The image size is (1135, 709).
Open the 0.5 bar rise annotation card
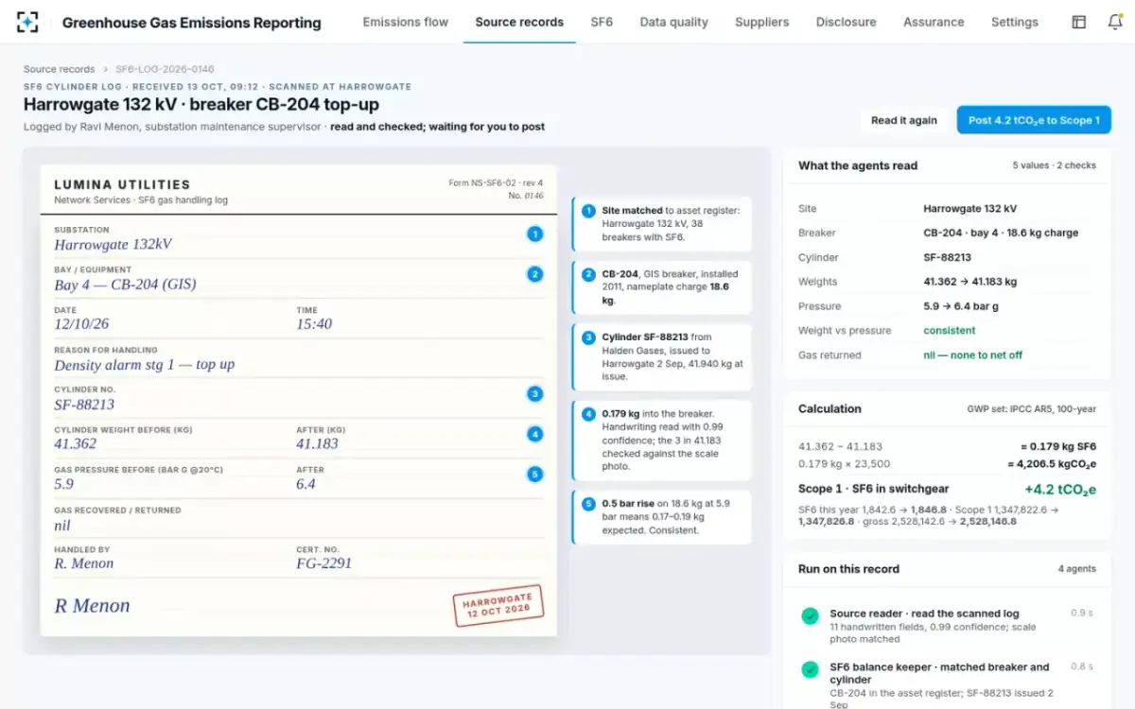pos(662,517)
